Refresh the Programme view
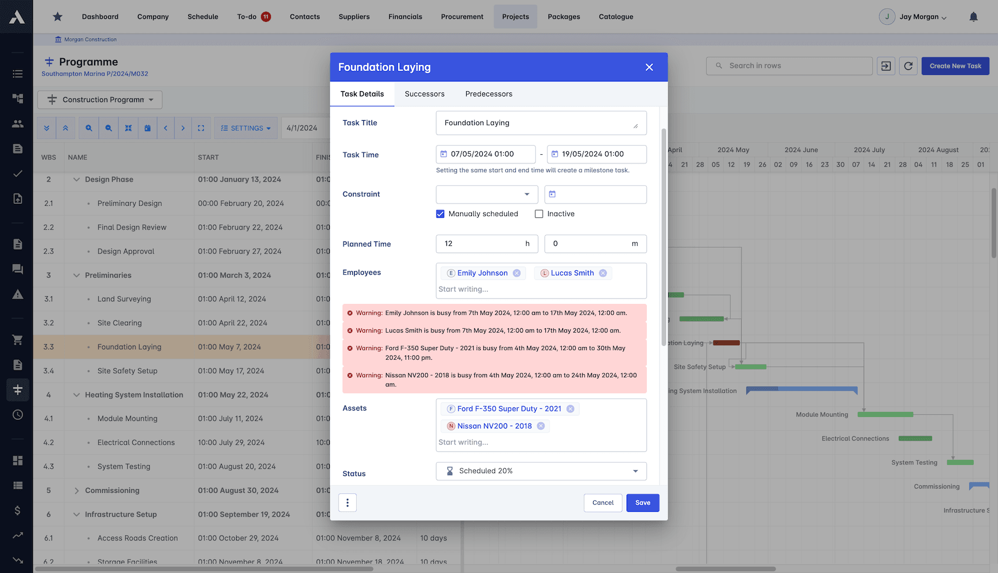 [908, 66]
